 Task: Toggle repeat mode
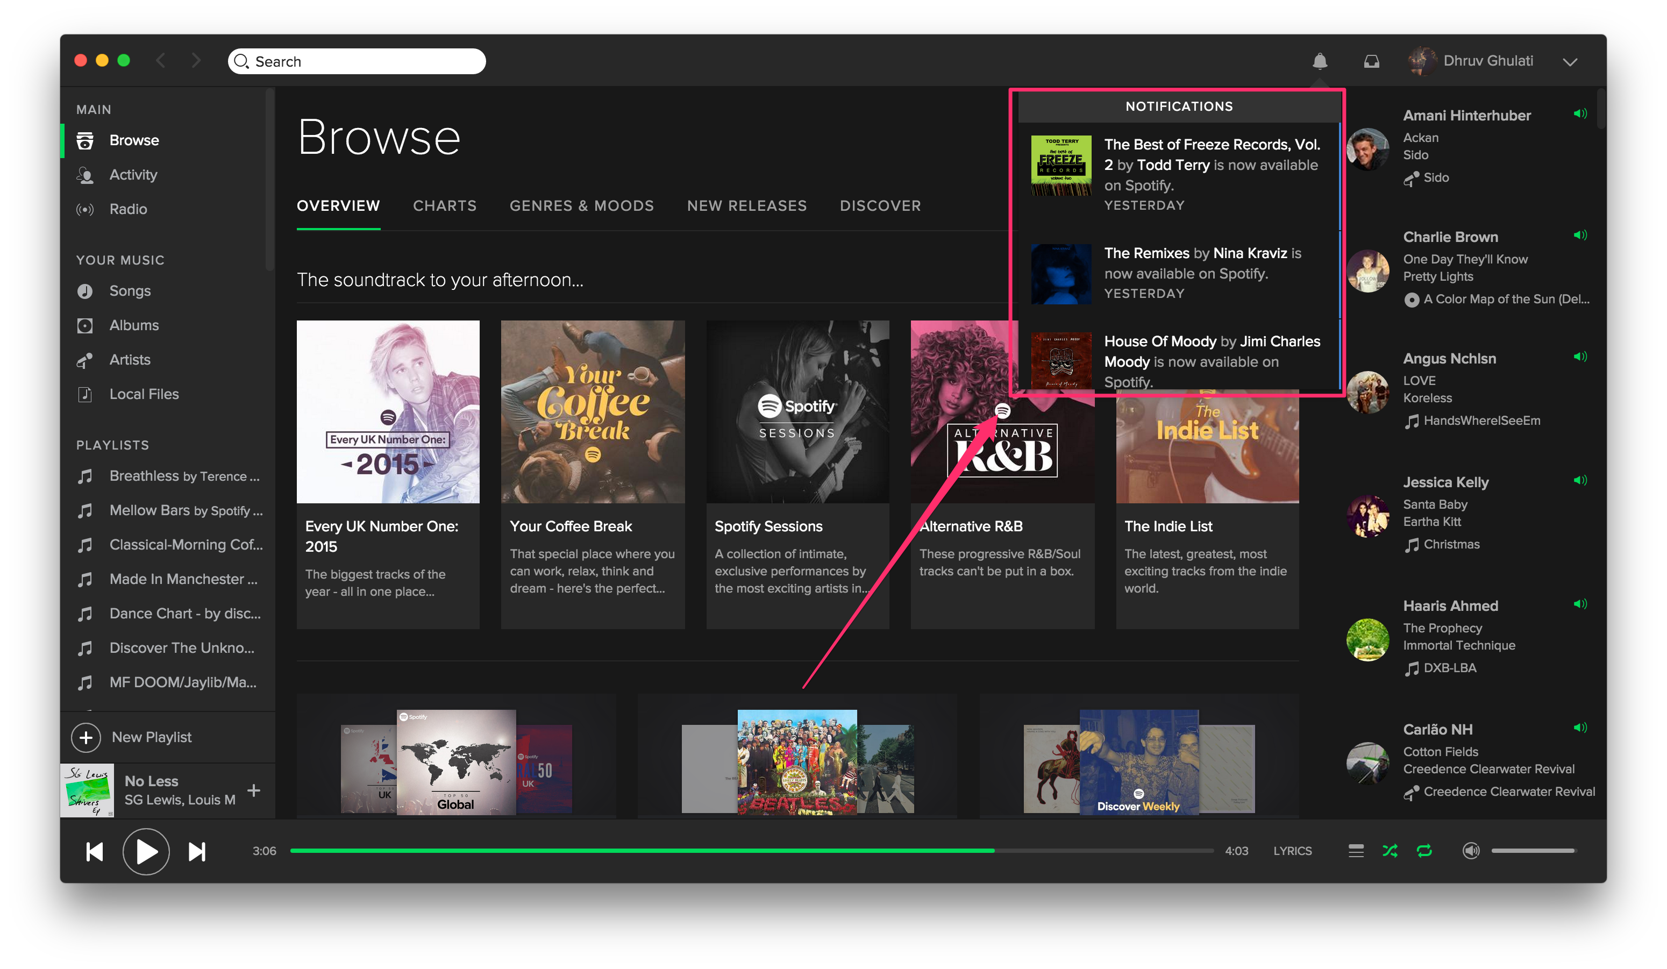[1424, 851]
